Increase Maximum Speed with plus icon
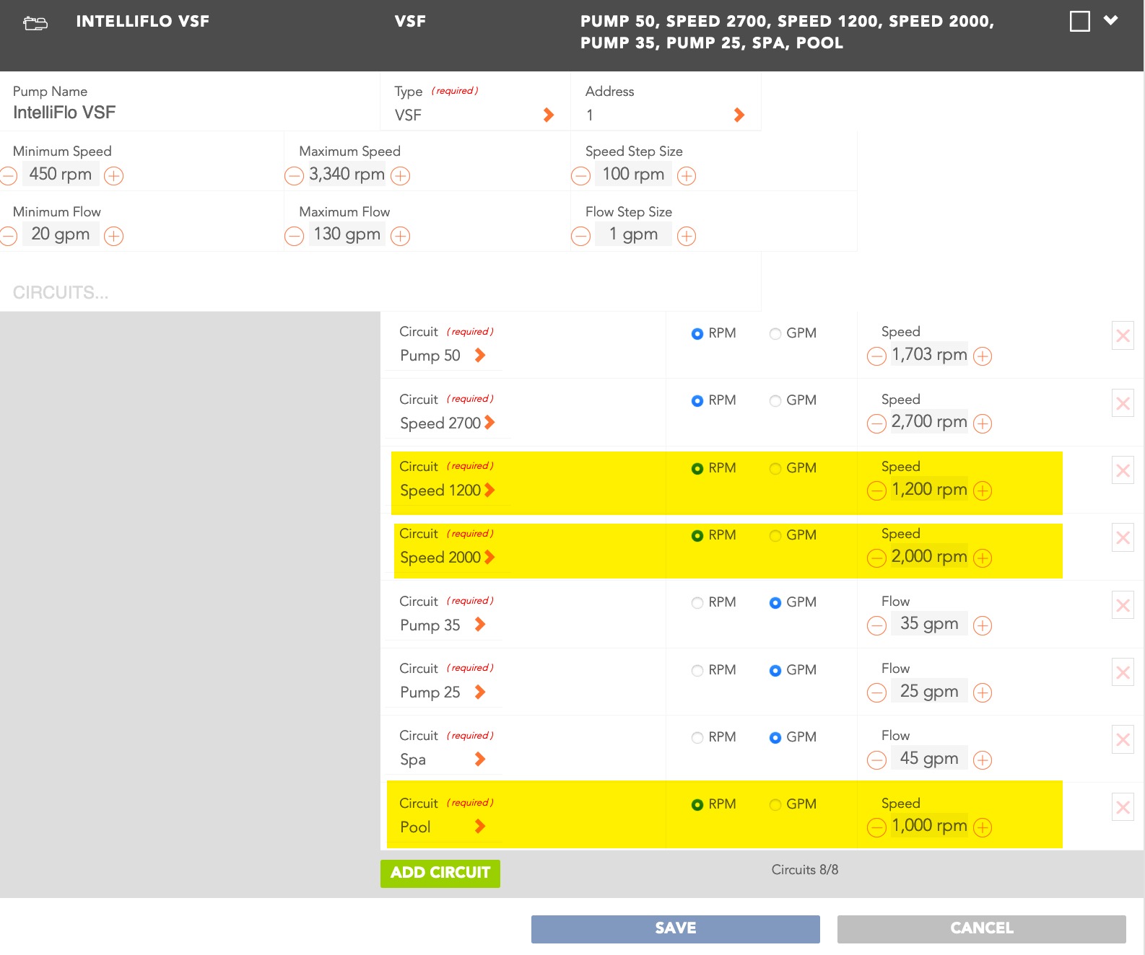Viewport: 1145px width, 955px height. point(401,176)
